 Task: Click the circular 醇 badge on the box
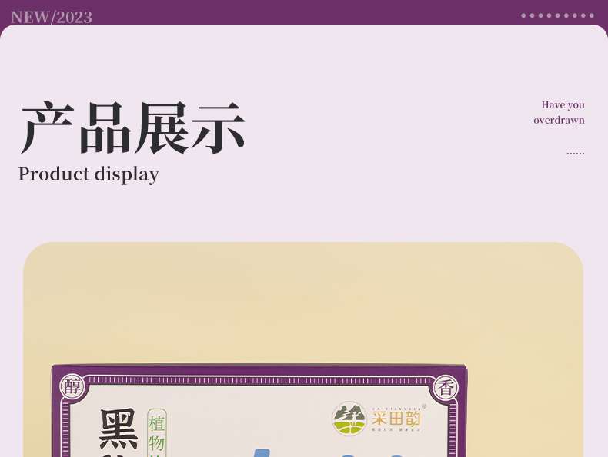(x=72, y=386)
